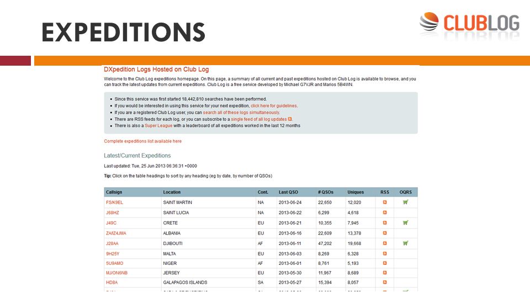Viewport: 530px width, 298px height.
Task: Click RSS icon beside single feed link
Action: 290,119
